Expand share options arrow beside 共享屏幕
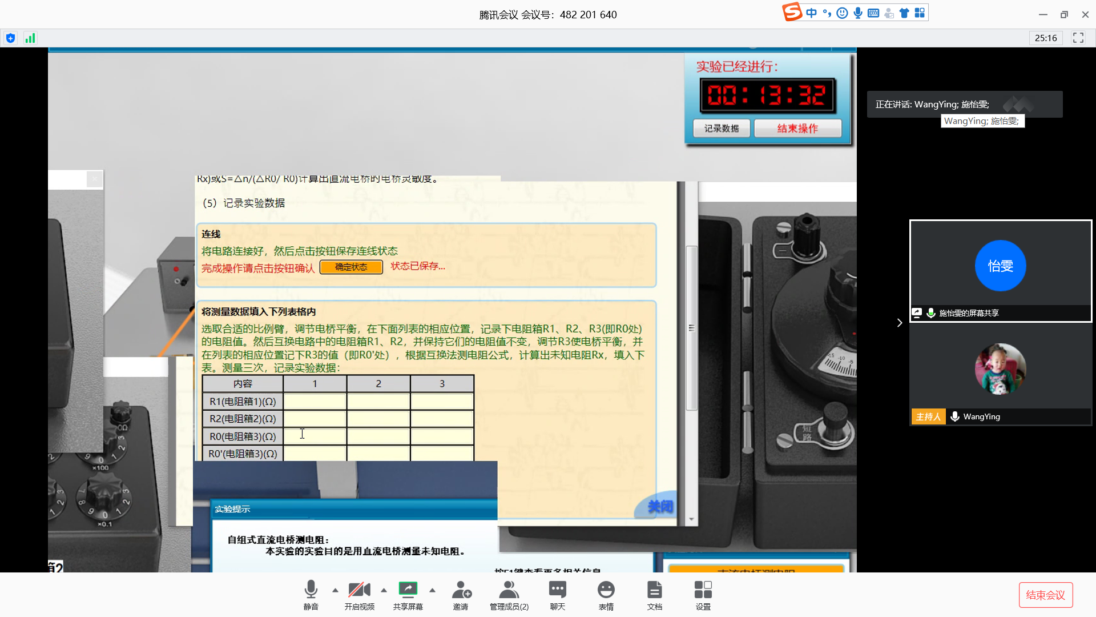The image size is (1096, 617). [432, 590]
